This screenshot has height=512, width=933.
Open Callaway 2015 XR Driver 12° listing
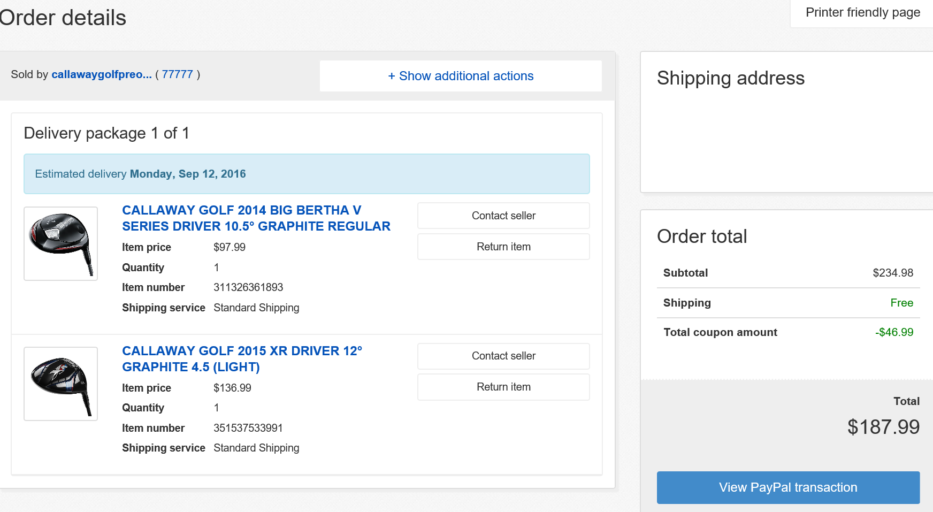coord(242,359)
